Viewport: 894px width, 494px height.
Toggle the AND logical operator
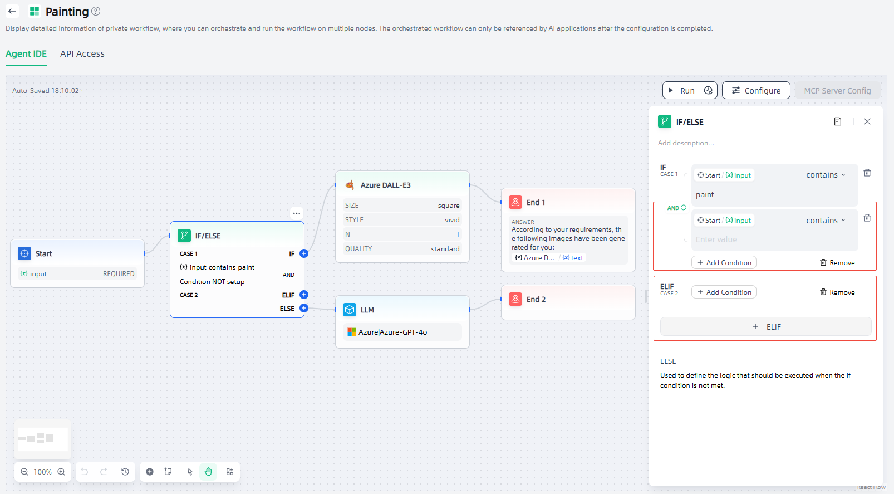(677, 208)
